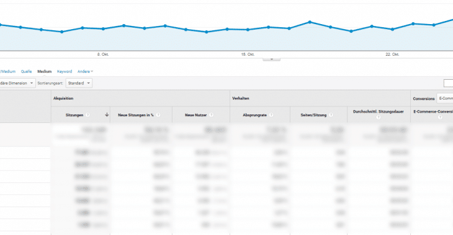
Task: Sort by Absprungrate column header
Action: pos(254,115)
